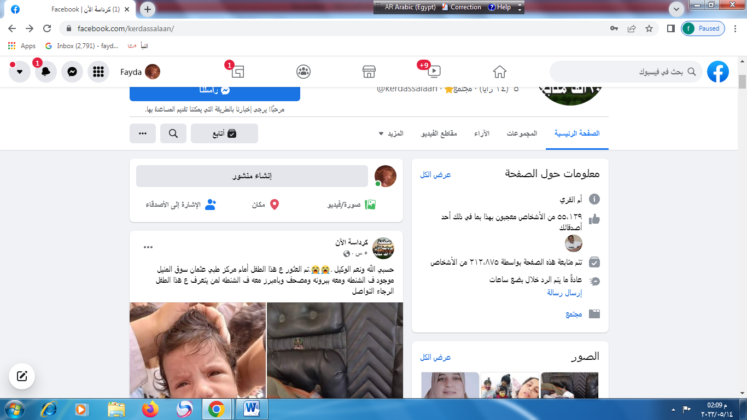Reload the page
This screenshot has height=420, width=747.
click(x=47, y=28)
